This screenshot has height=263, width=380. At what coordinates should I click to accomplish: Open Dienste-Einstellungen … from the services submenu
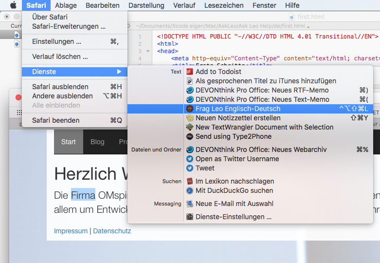(x=234, y=217)
